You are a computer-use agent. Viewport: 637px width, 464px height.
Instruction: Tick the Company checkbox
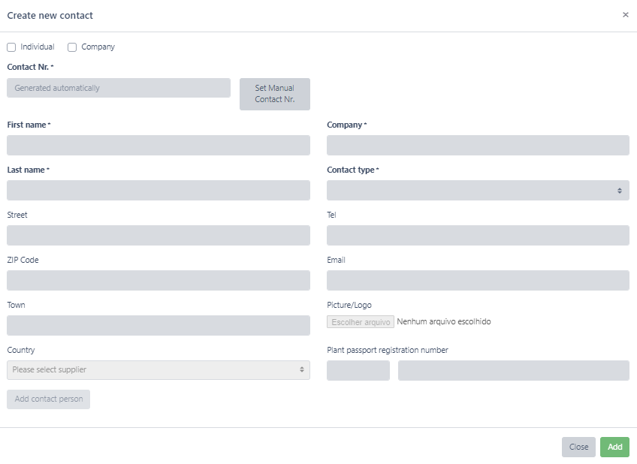tap(72, 47)
